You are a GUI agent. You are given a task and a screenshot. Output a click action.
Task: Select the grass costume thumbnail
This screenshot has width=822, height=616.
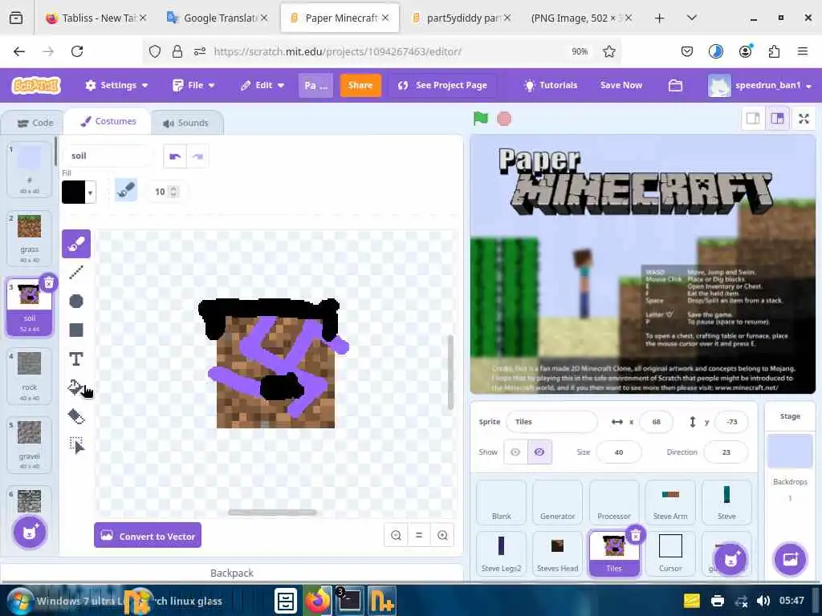click(x=30, y=238)
